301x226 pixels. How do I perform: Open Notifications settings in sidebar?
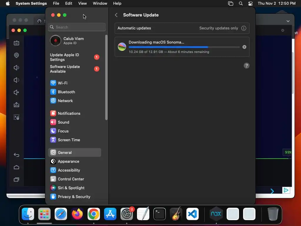pyautogui.click(x=74, y=113)
